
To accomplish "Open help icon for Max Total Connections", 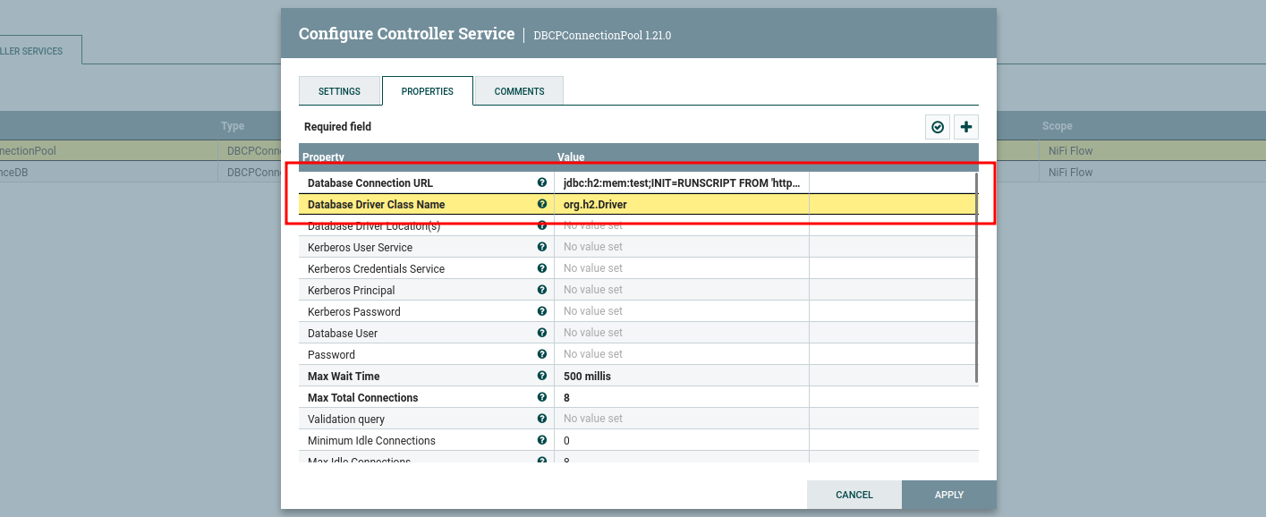I will (x=542, y=397).
